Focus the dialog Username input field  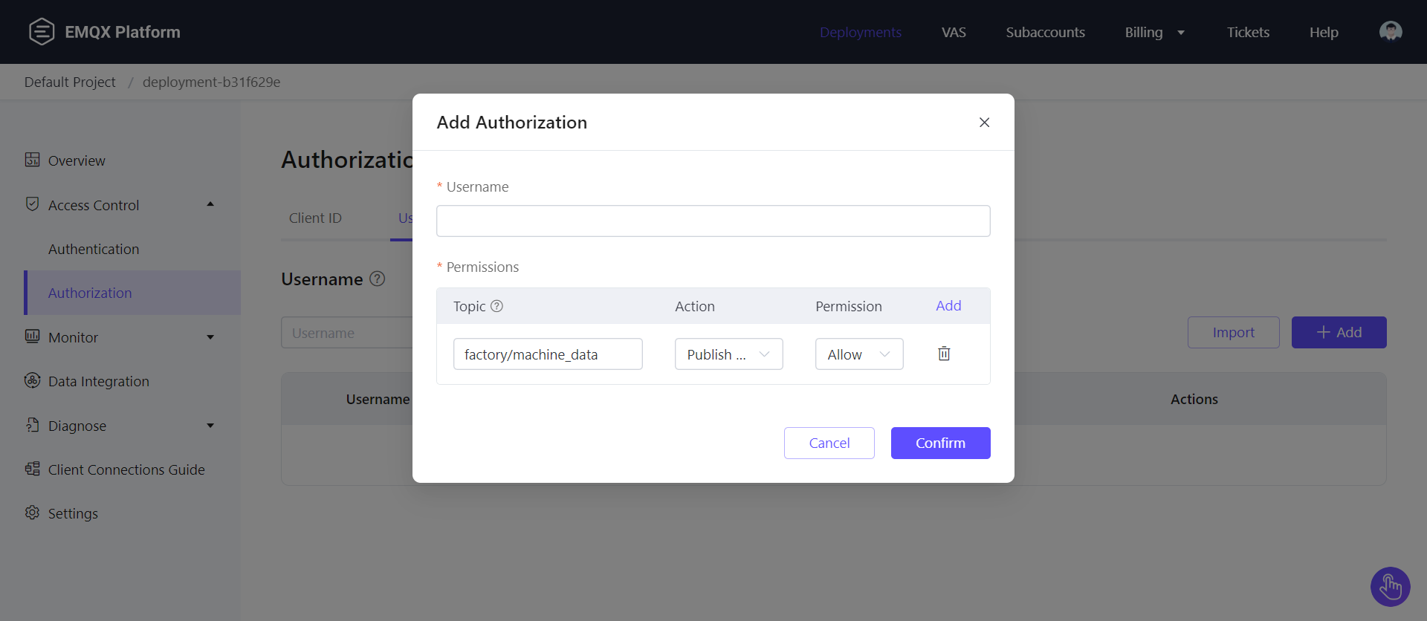pos(713,221)
